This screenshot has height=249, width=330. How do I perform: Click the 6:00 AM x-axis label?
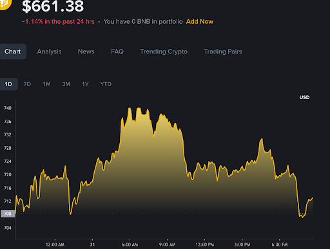tap(130, 244)
